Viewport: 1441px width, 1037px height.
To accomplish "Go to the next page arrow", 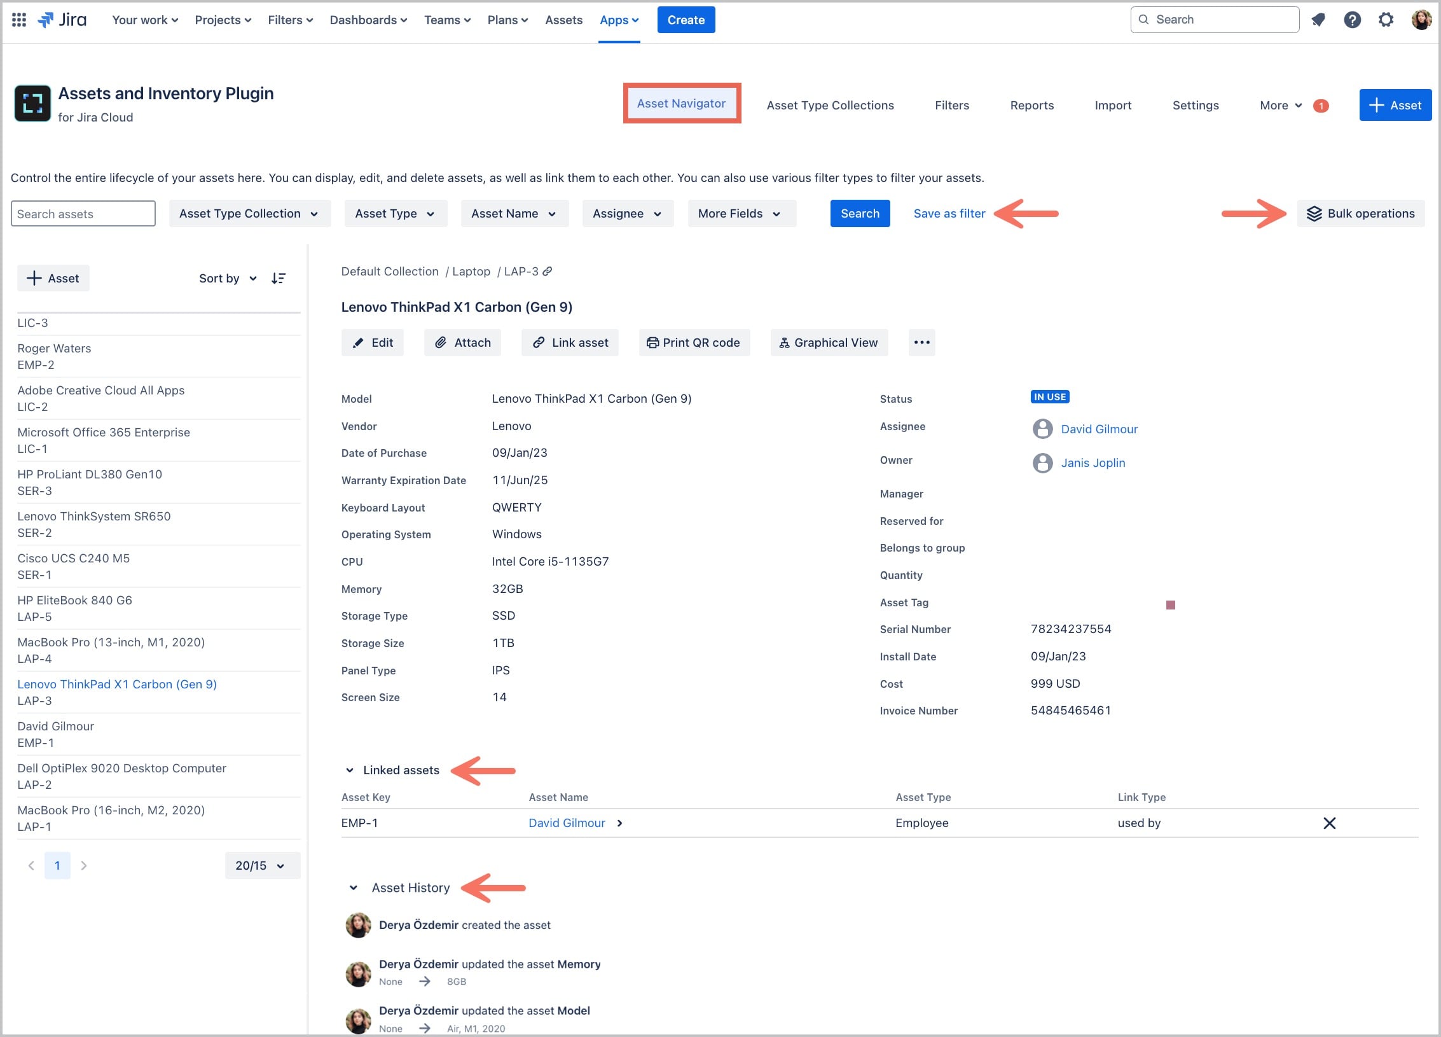I will pyautogui.click(x=84, y=865).
